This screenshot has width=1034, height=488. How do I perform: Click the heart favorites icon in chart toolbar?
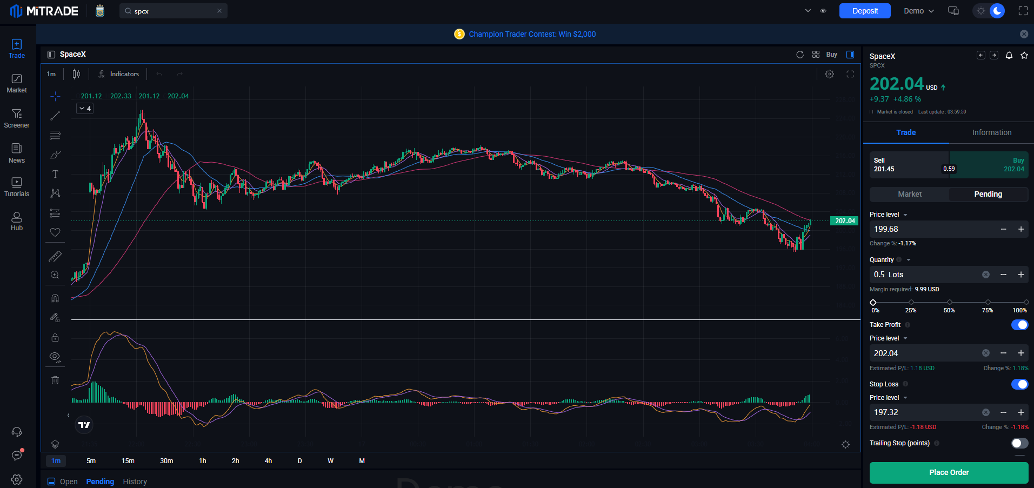pos(55,232)
